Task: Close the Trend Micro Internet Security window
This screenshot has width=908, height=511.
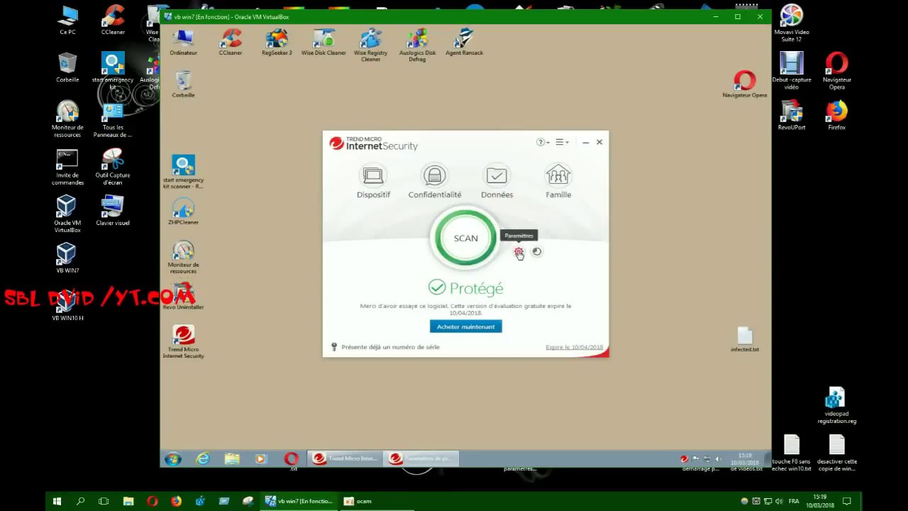Action: (x=599, y=142)
